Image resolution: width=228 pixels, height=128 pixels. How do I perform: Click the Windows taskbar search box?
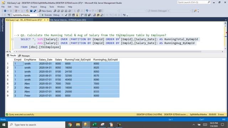[36, 125]
